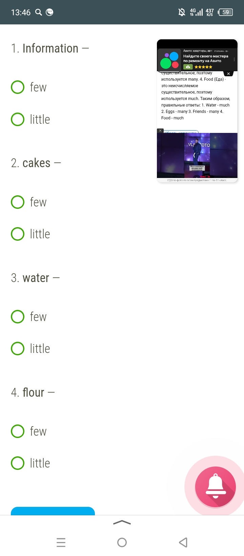Expand the bottom panel with the up chevron
Screen dimensions: 244x556
(122, 522)
